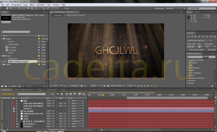Toggle Region of Interest in the viewer
Image resolution: width=217 pixels, height=132 pixels.
click(x=105, y=86)
